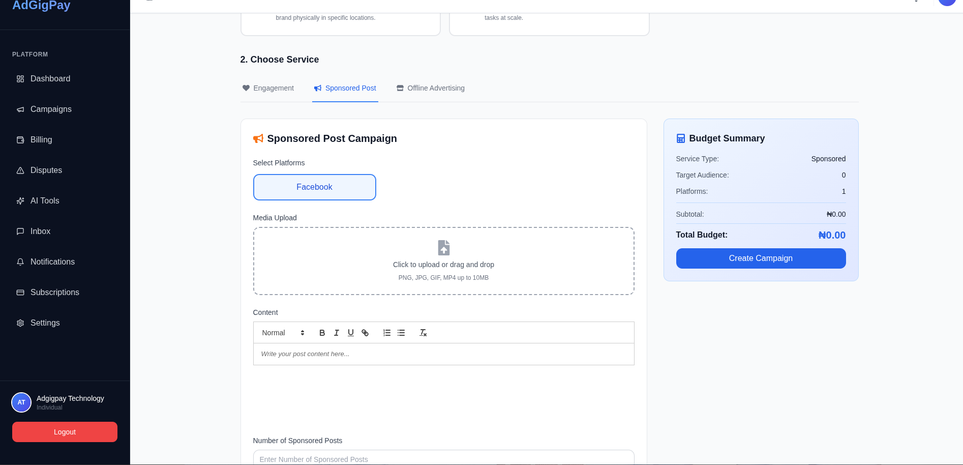Click the red Logout button
This screenshot has width=963, height=465.
(x=65, y=432)
